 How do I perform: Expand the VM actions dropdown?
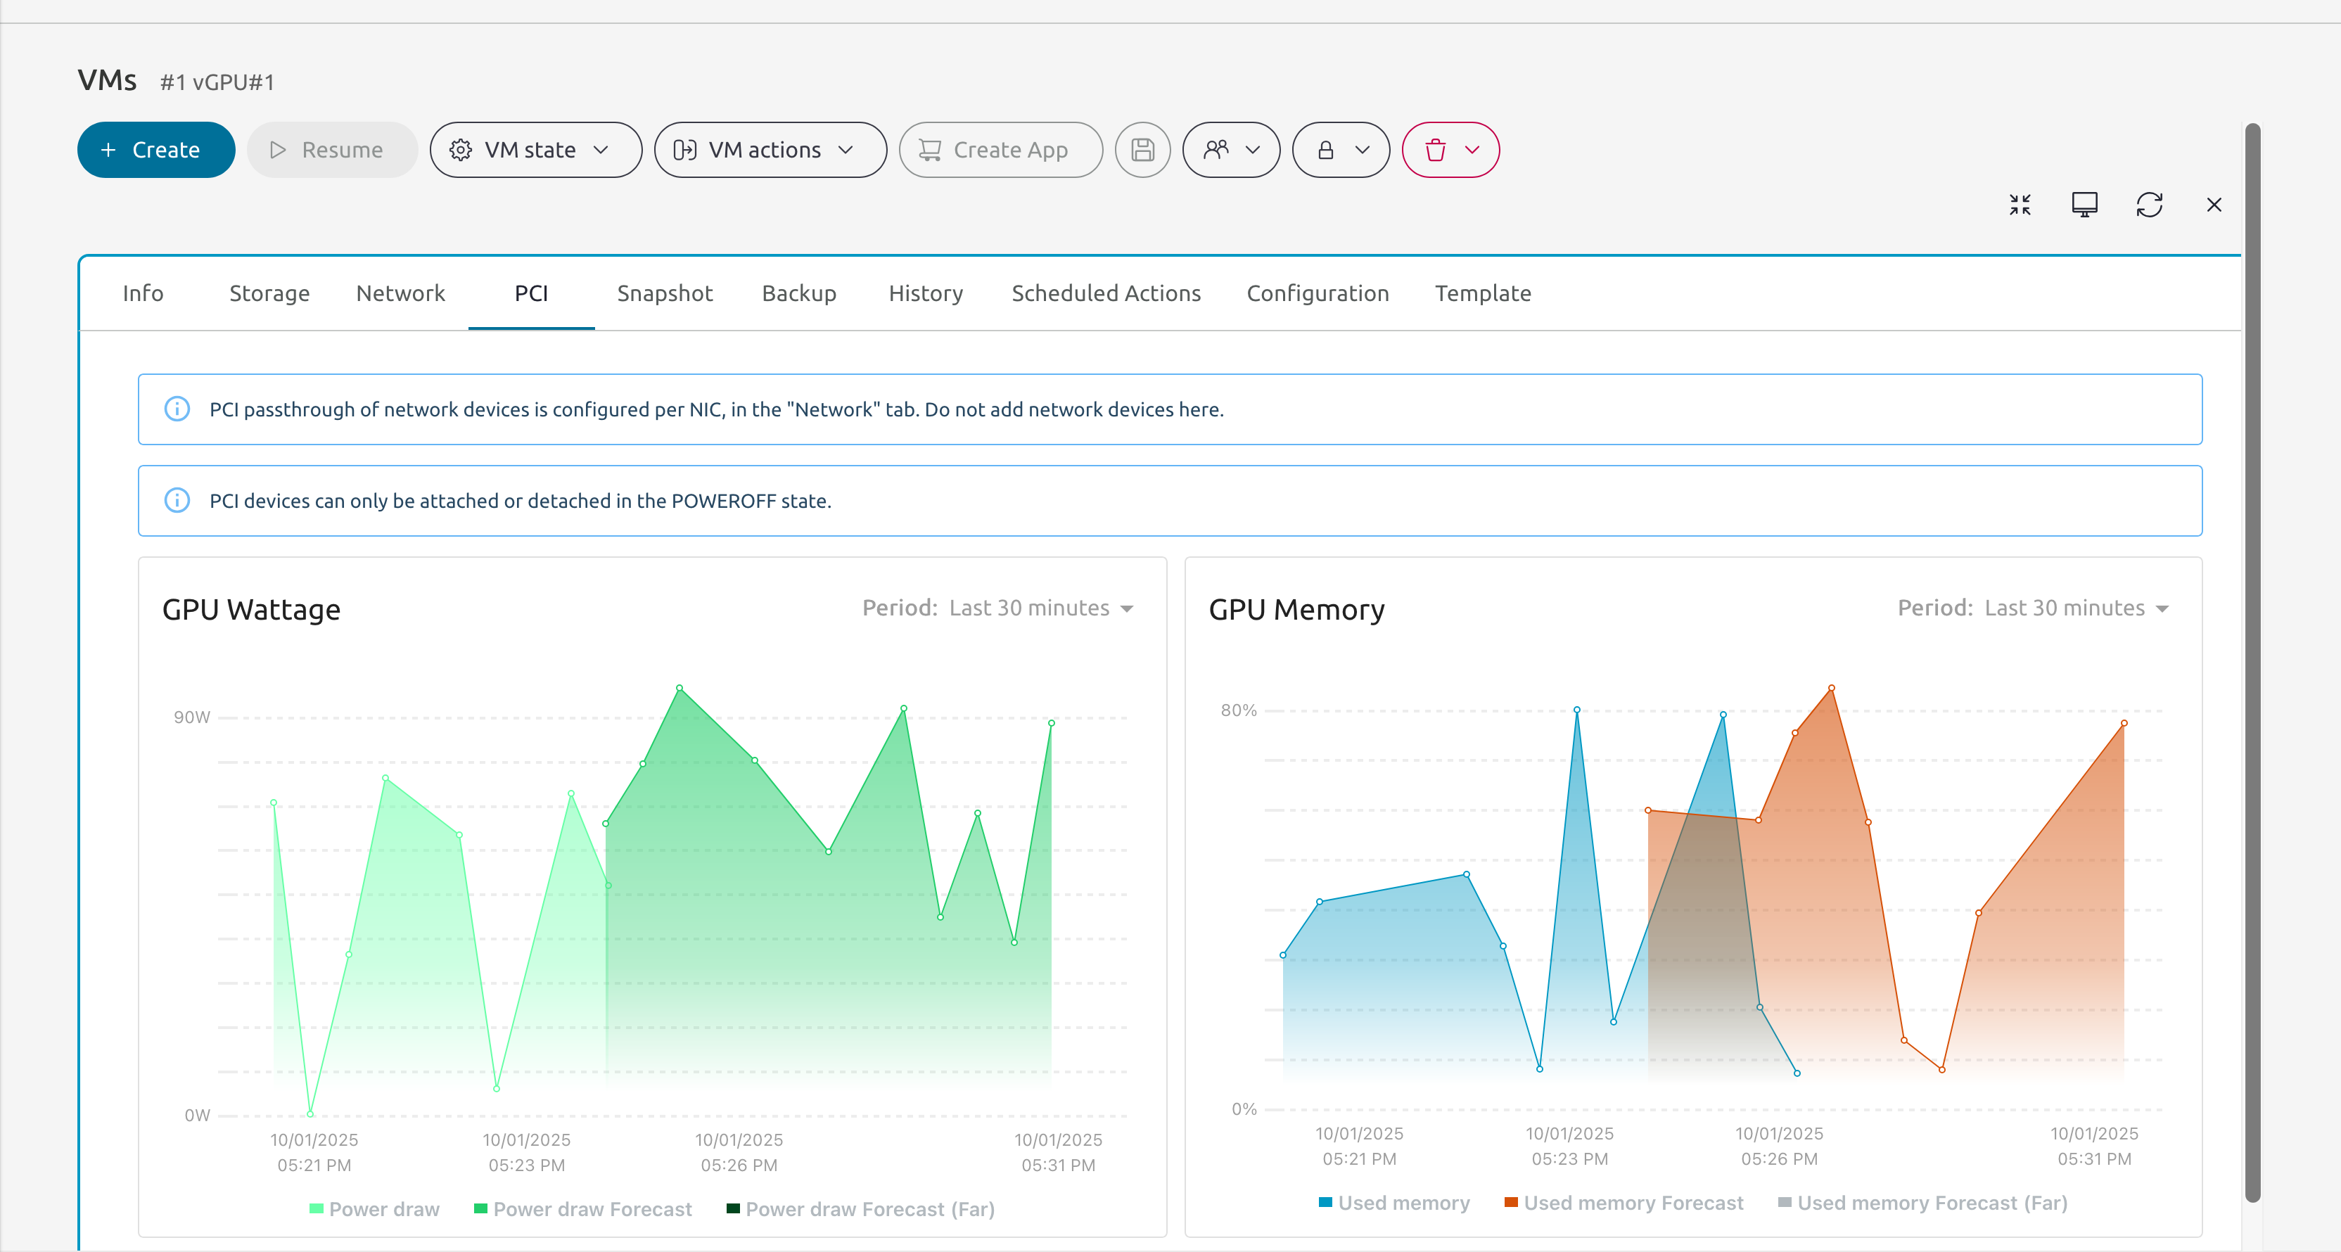pos(770,150)
